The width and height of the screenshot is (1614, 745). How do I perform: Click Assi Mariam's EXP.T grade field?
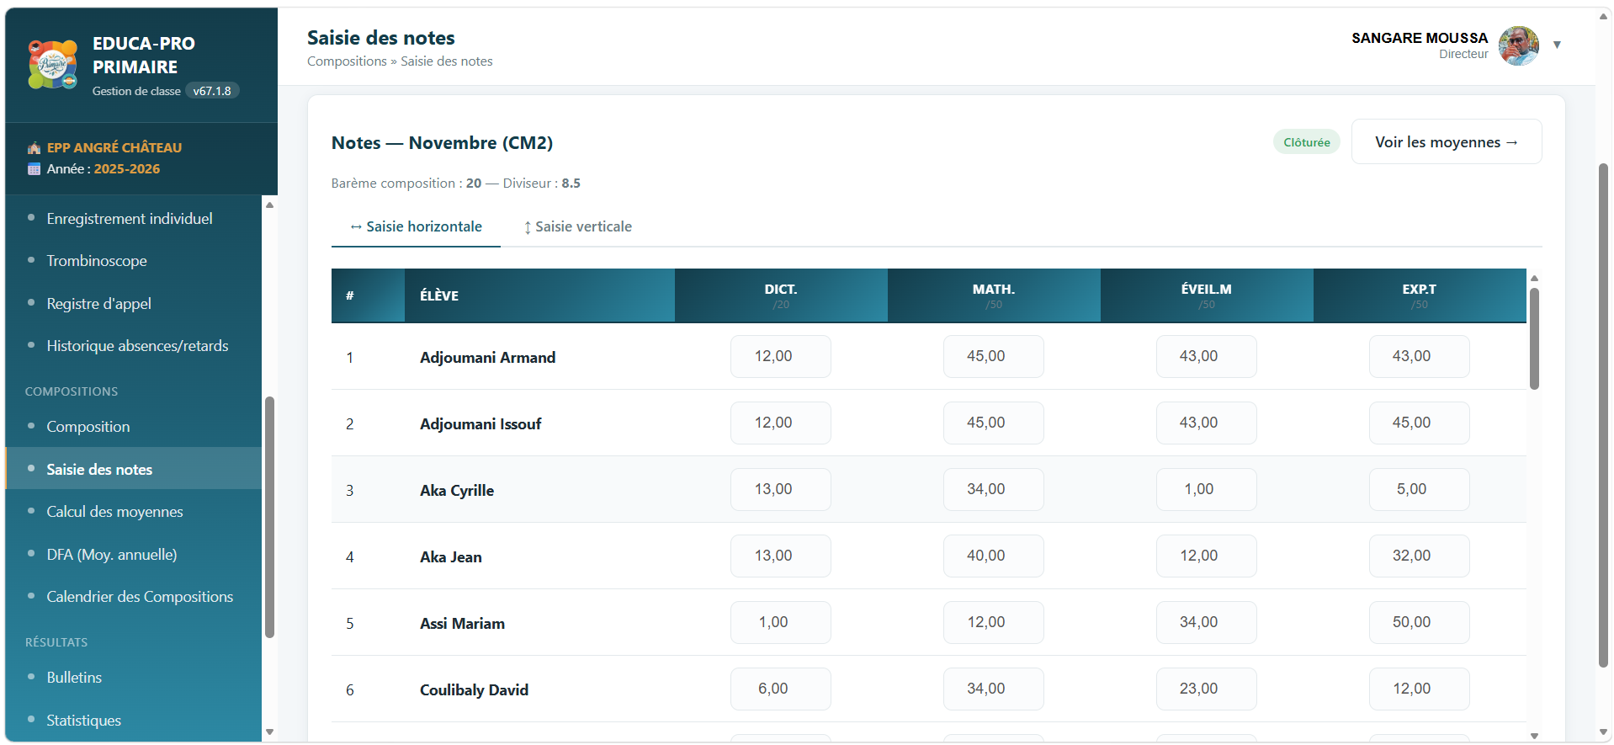point(1419,622)
